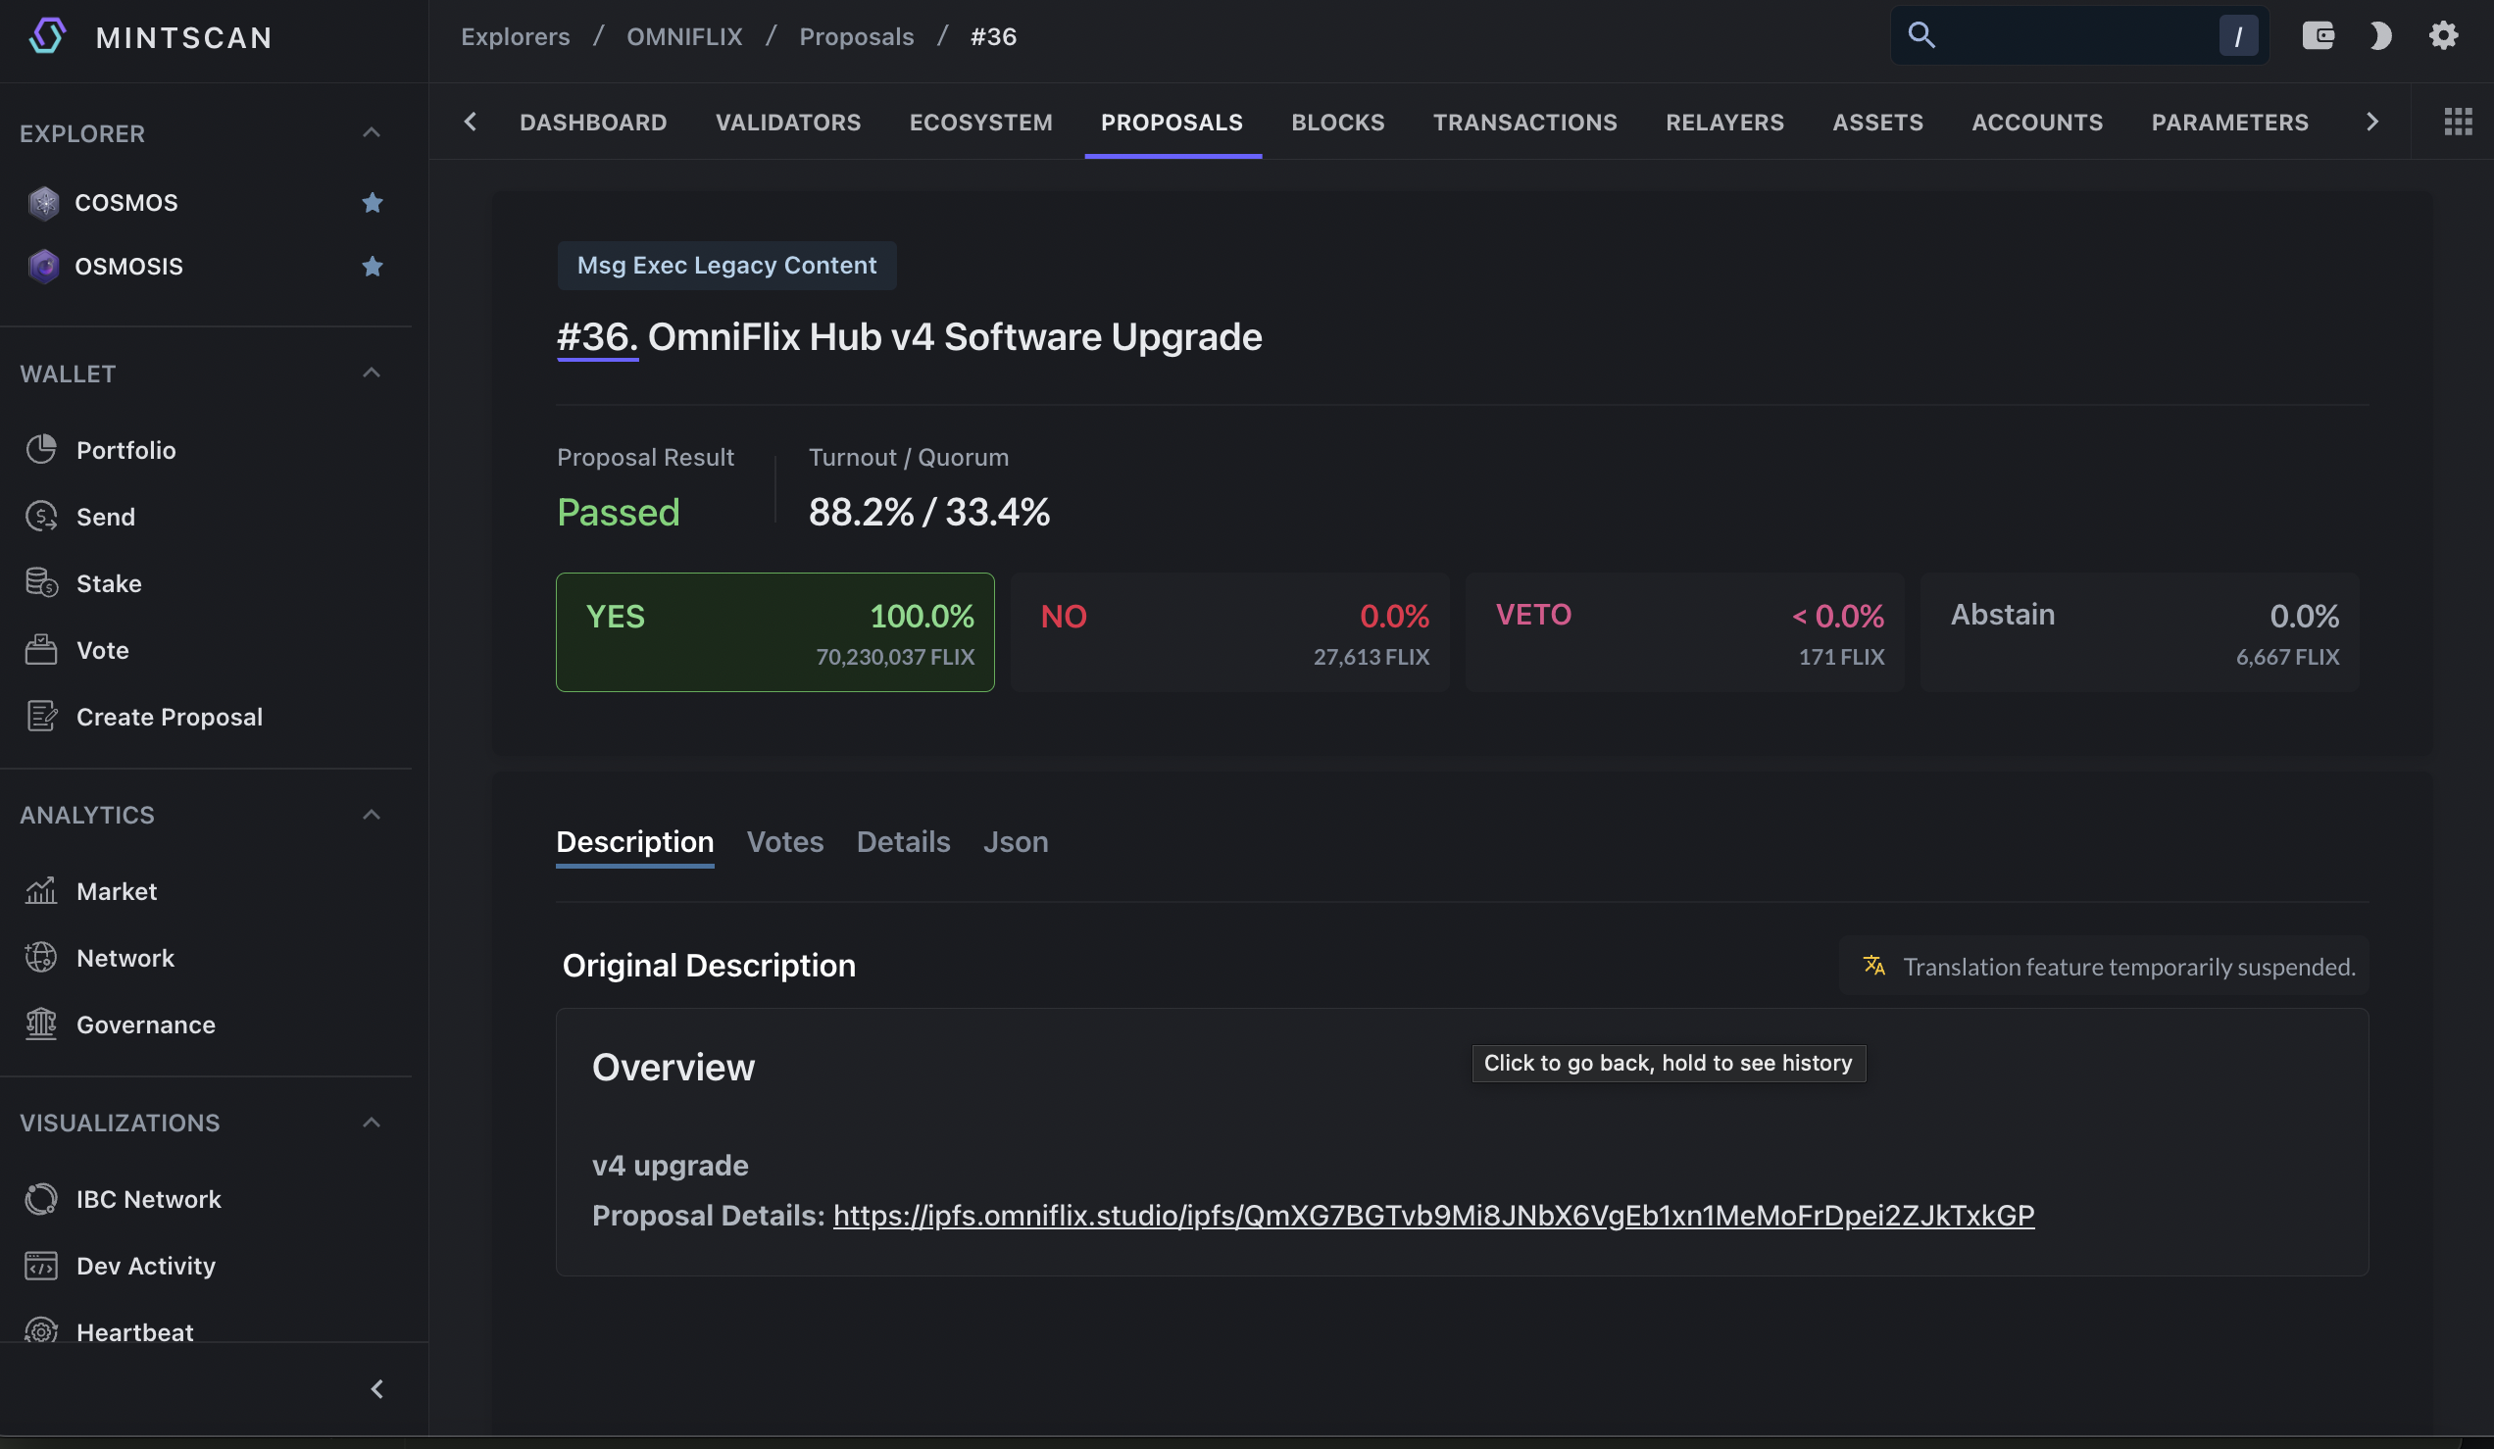This screenshot has height=1449, width=2494.
Task: Collapse the Wallet section
Action: pyautogui.click(x=372, y=374)
